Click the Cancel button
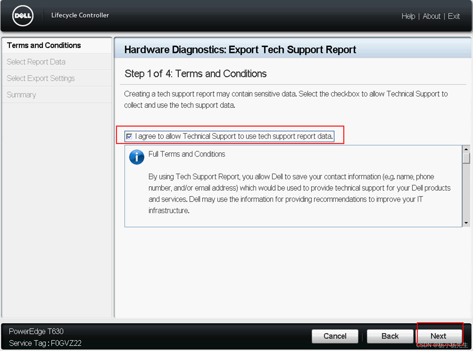The image size is (473, 351). pos(335,336)
